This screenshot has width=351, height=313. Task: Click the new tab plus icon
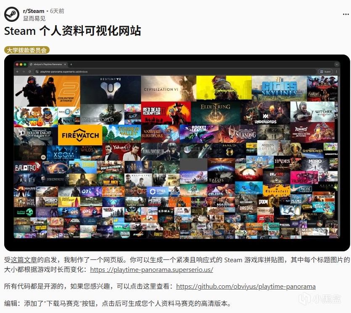point(71,64)
